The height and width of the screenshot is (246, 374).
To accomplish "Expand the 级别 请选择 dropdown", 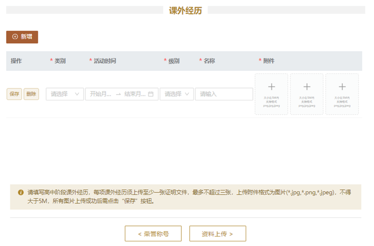I will [176, 94].
